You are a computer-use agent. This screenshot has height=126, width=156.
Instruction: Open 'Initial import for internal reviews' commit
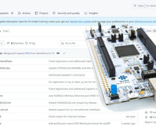click(67, 117)
